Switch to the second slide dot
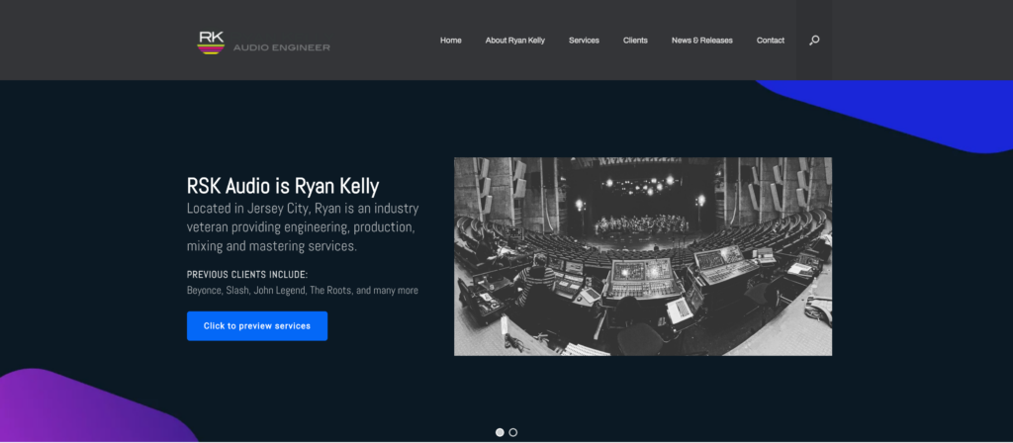The height and width of the screenshot is (443, 1013). click(x=513, y=433)
